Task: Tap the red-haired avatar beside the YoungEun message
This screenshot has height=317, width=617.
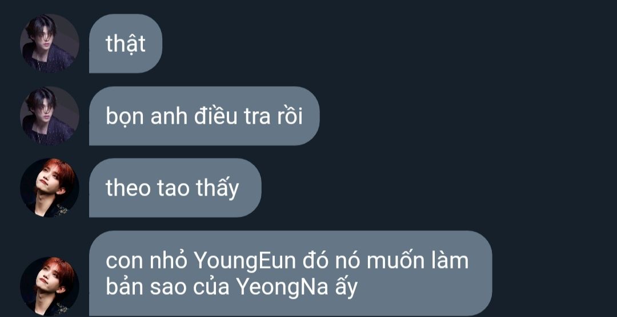Action: (x=50, y=286)
